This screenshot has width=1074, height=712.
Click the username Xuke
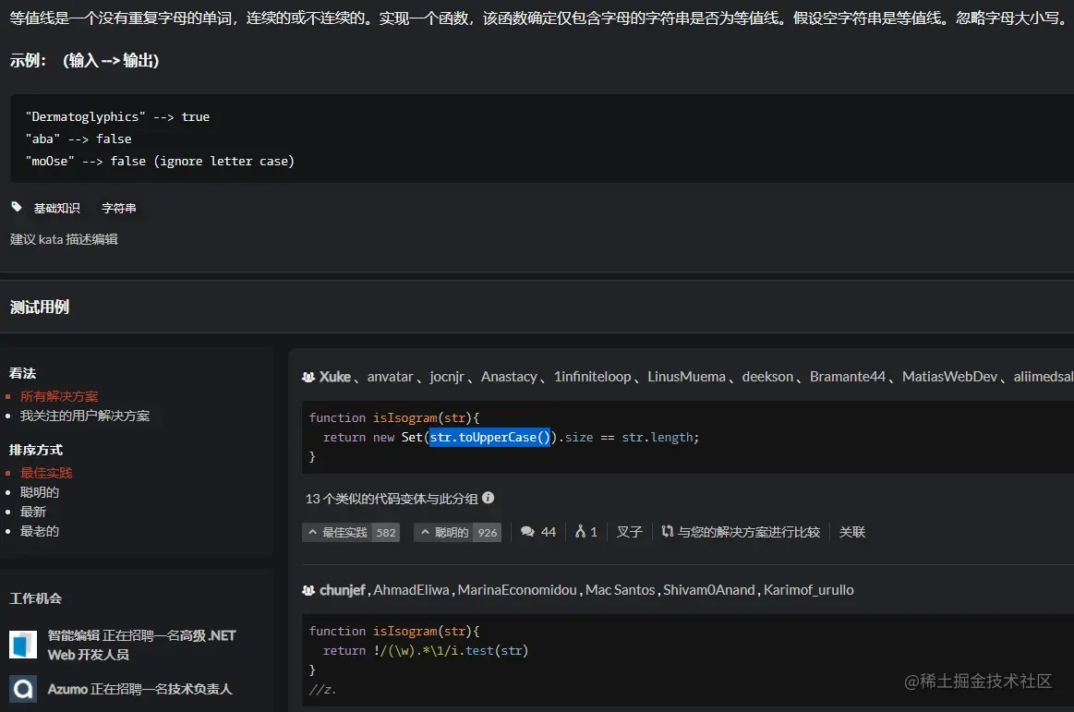point(333,376)
